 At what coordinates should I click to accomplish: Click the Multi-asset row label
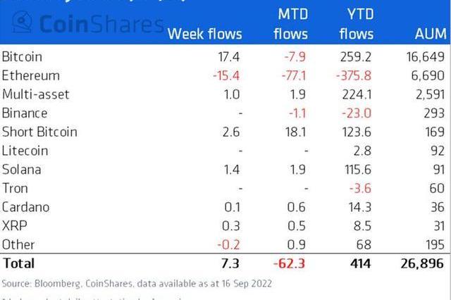[36, 94]
